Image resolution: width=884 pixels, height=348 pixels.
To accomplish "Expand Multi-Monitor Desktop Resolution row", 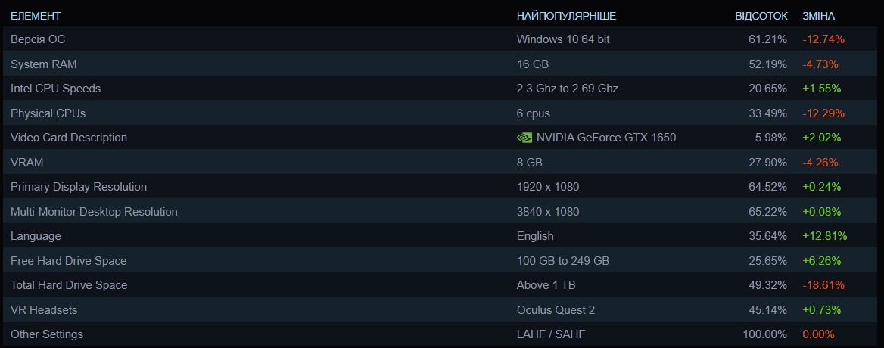I will [442, 211].
